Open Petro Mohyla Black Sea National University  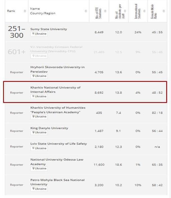click(57, 182)
